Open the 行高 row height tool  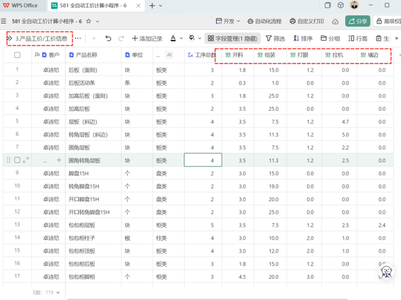[x=358, y=39]
